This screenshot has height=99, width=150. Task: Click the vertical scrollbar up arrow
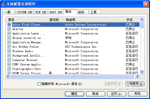coord(142,20)
